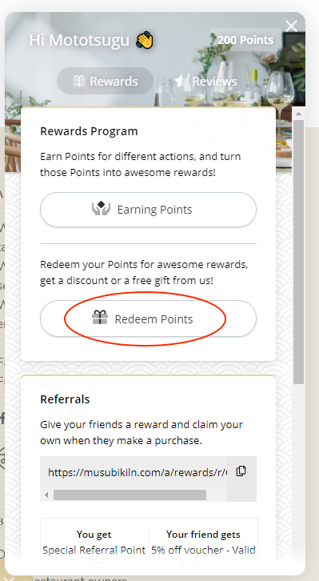Open the Redeem Points button

tap(148, 319)
